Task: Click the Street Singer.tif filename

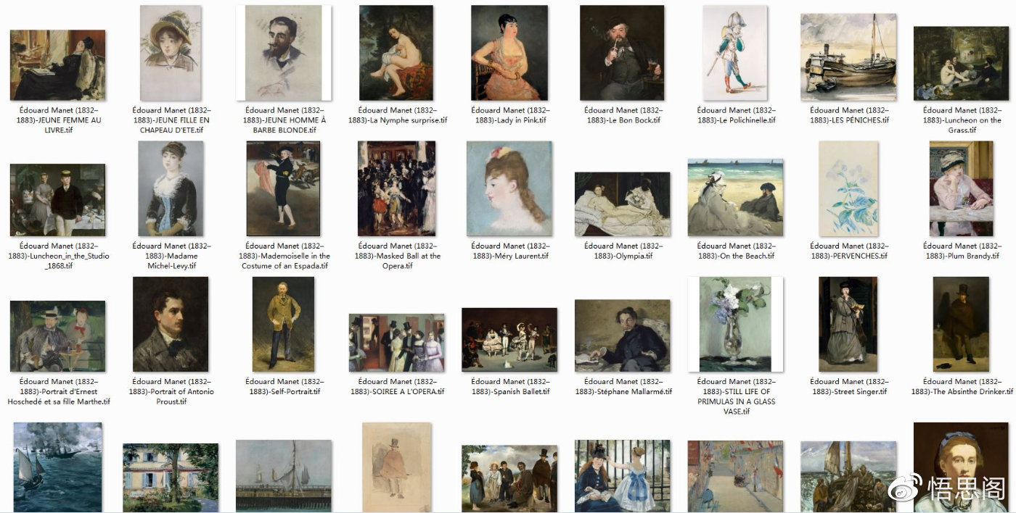Action: point(849,386)
